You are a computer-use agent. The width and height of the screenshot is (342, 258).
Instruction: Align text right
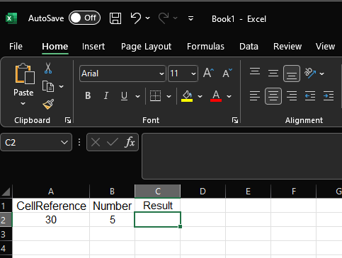click(292, 96)
